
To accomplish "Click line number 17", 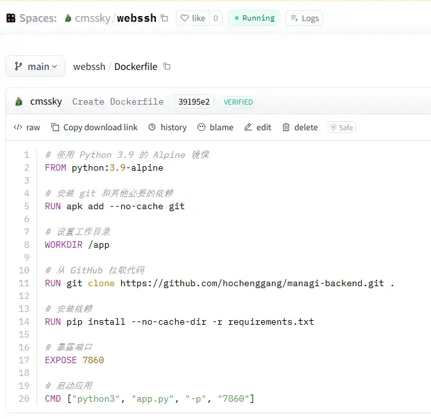I will click(x=24, y=360).
